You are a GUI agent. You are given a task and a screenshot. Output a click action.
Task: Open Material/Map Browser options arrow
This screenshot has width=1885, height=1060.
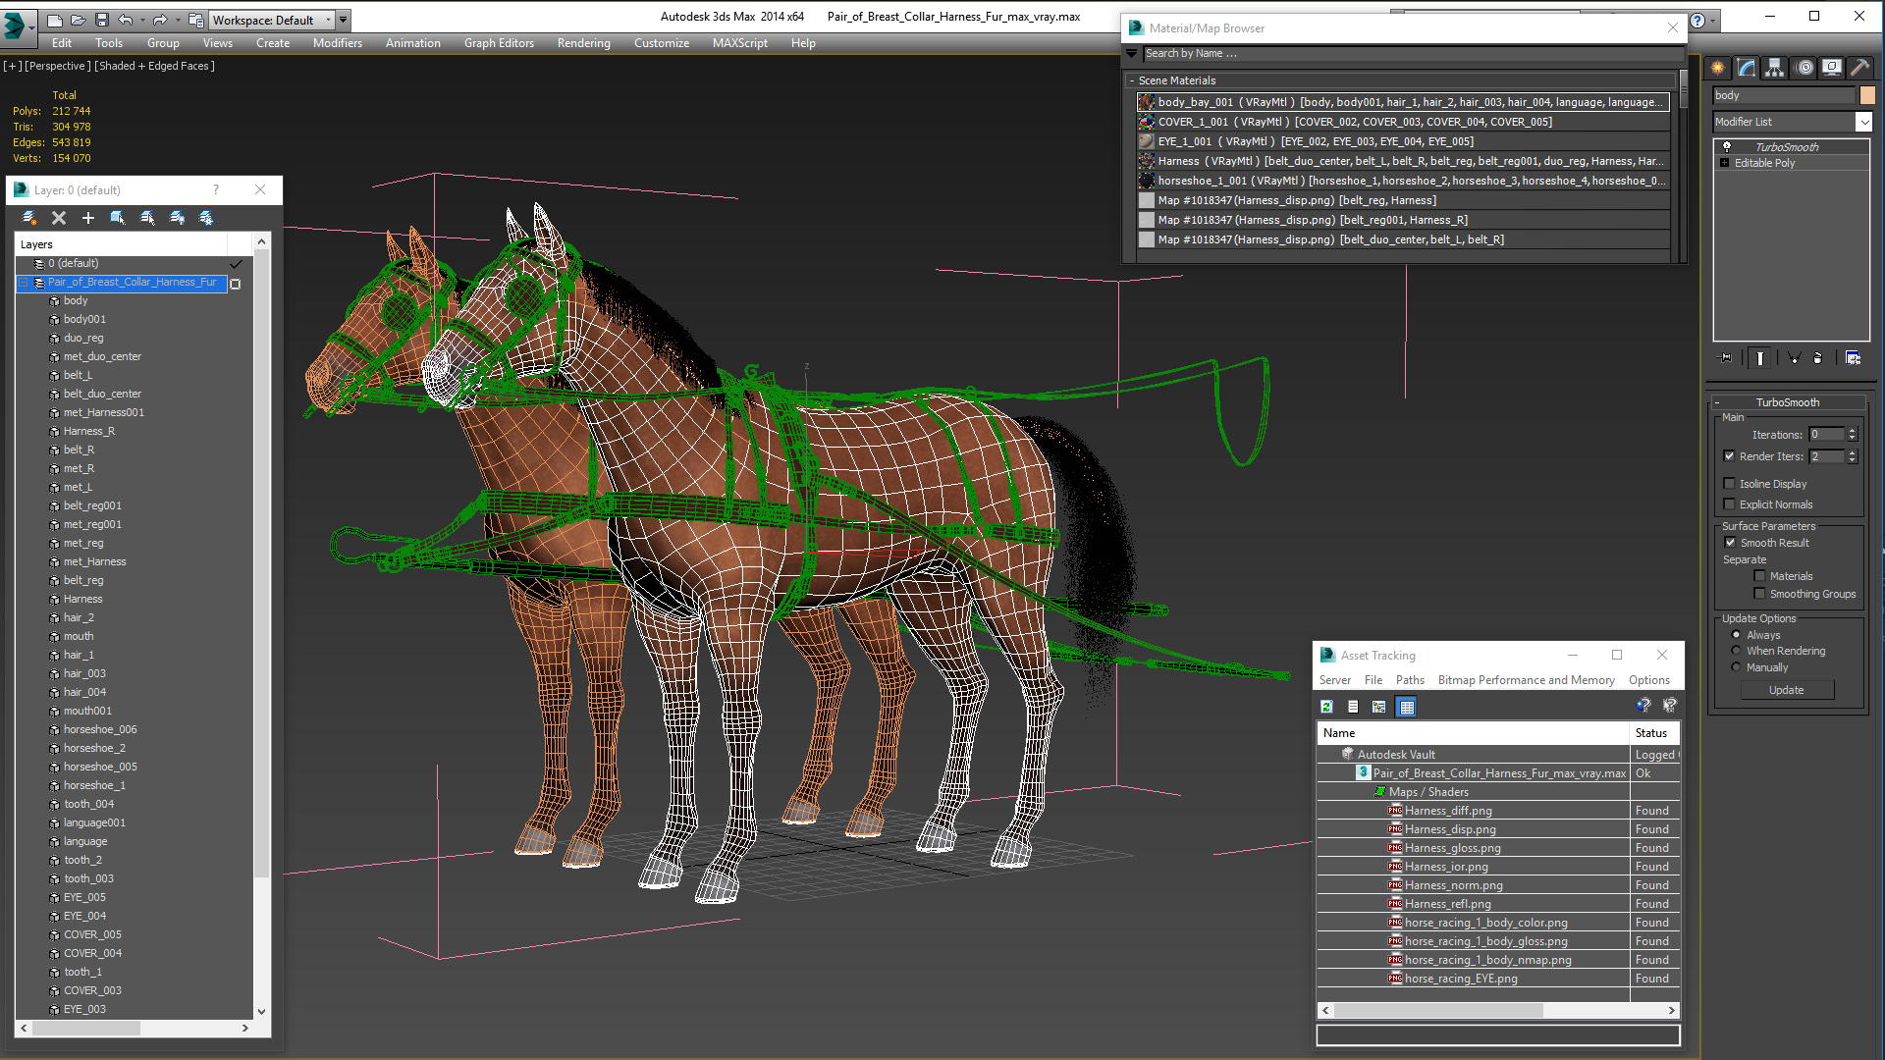click(x=1132, y=53)
